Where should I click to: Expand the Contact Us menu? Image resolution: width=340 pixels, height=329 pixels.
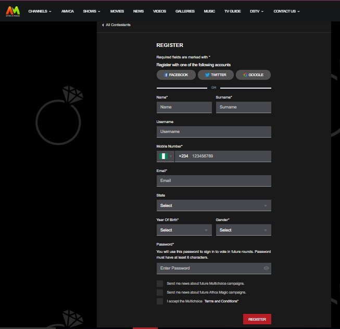click(286, 11)
